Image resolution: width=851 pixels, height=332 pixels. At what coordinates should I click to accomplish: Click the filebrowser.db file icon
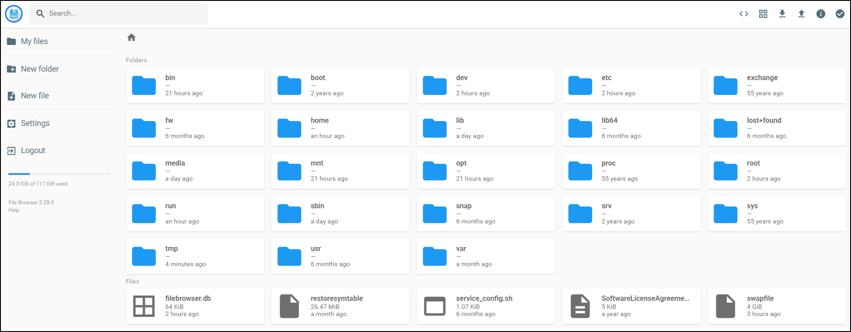point(144,306)
